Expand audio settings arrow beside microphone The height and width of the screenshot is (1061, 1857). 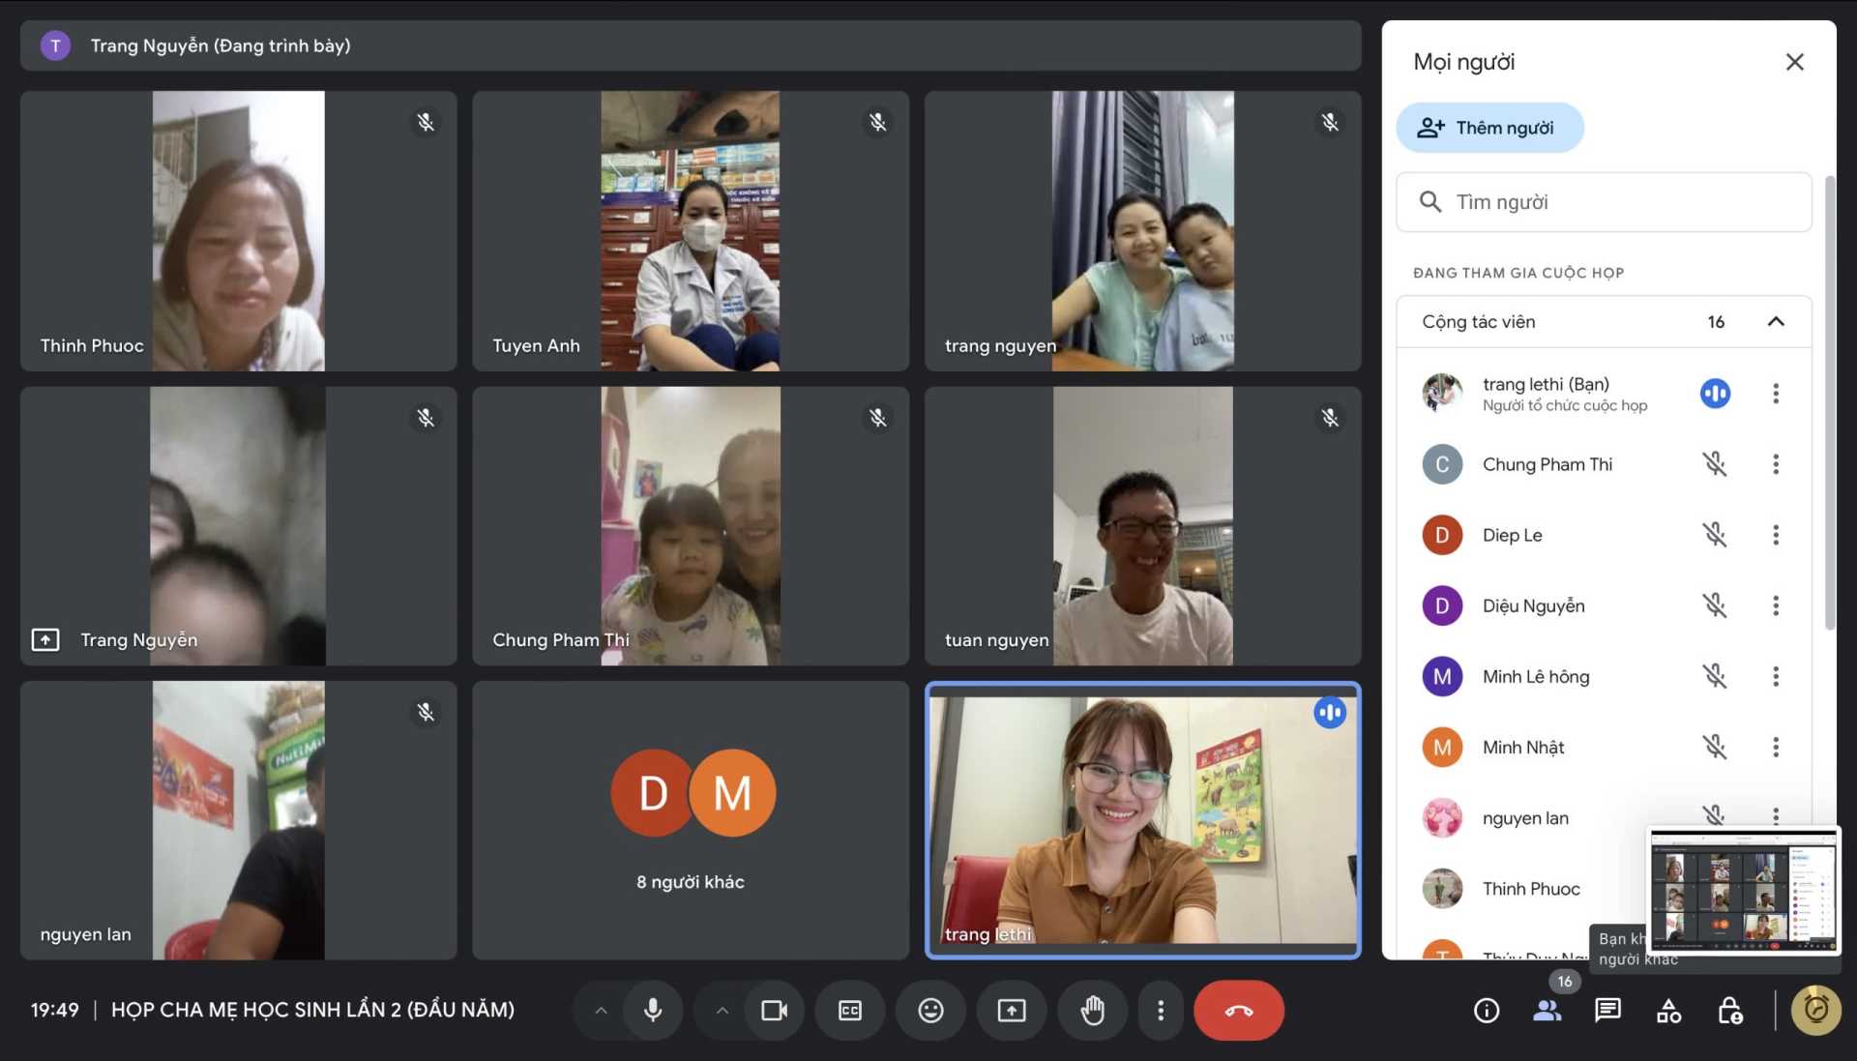click(x=601, y=1011)
